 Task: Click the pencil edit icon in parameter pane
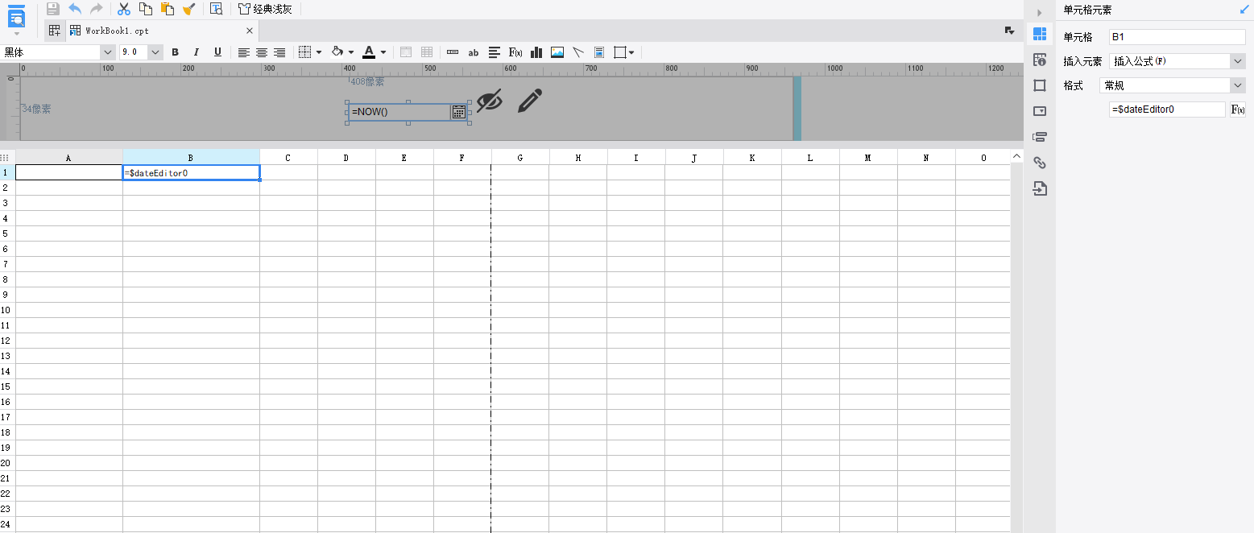point(529,101)
